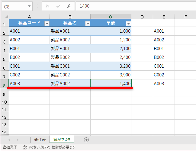Select row 1 header
This screenshot has width=196, height=151.
[x=5, y=23]
